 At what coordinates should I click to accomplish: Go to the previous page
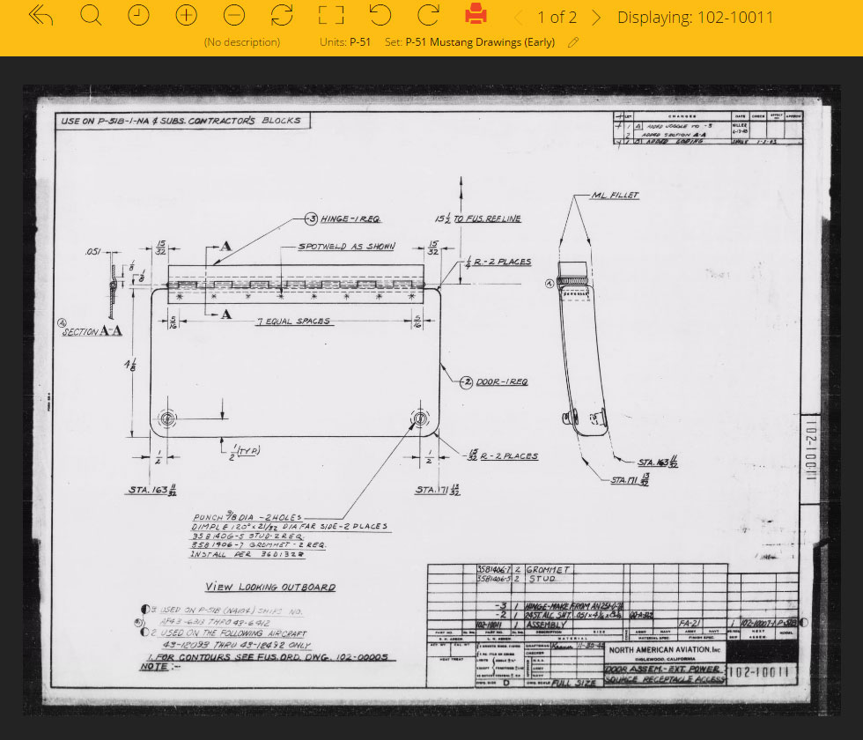[x=518, y=17]
